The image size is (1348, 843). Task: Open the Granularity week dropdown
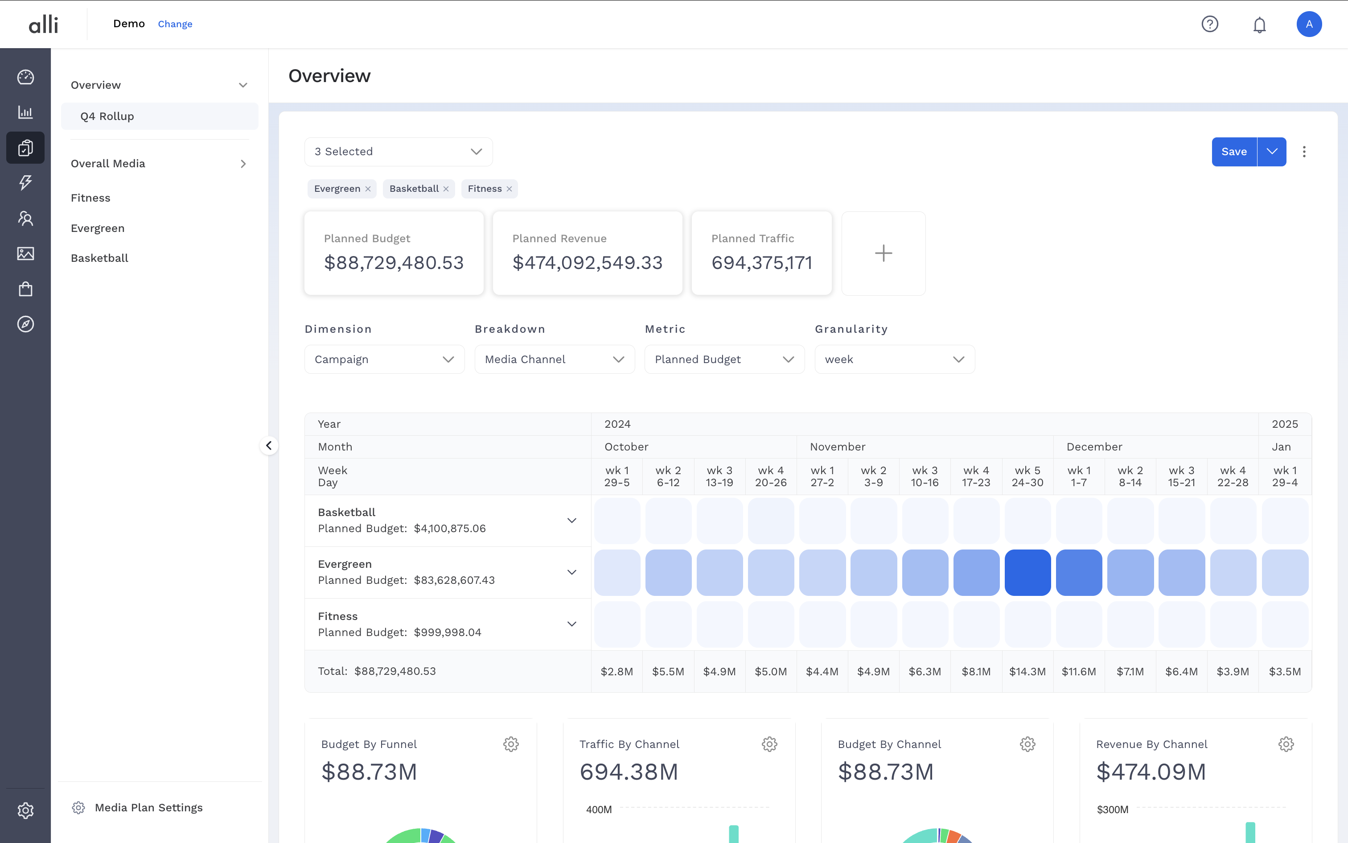(x=894, y=359)
